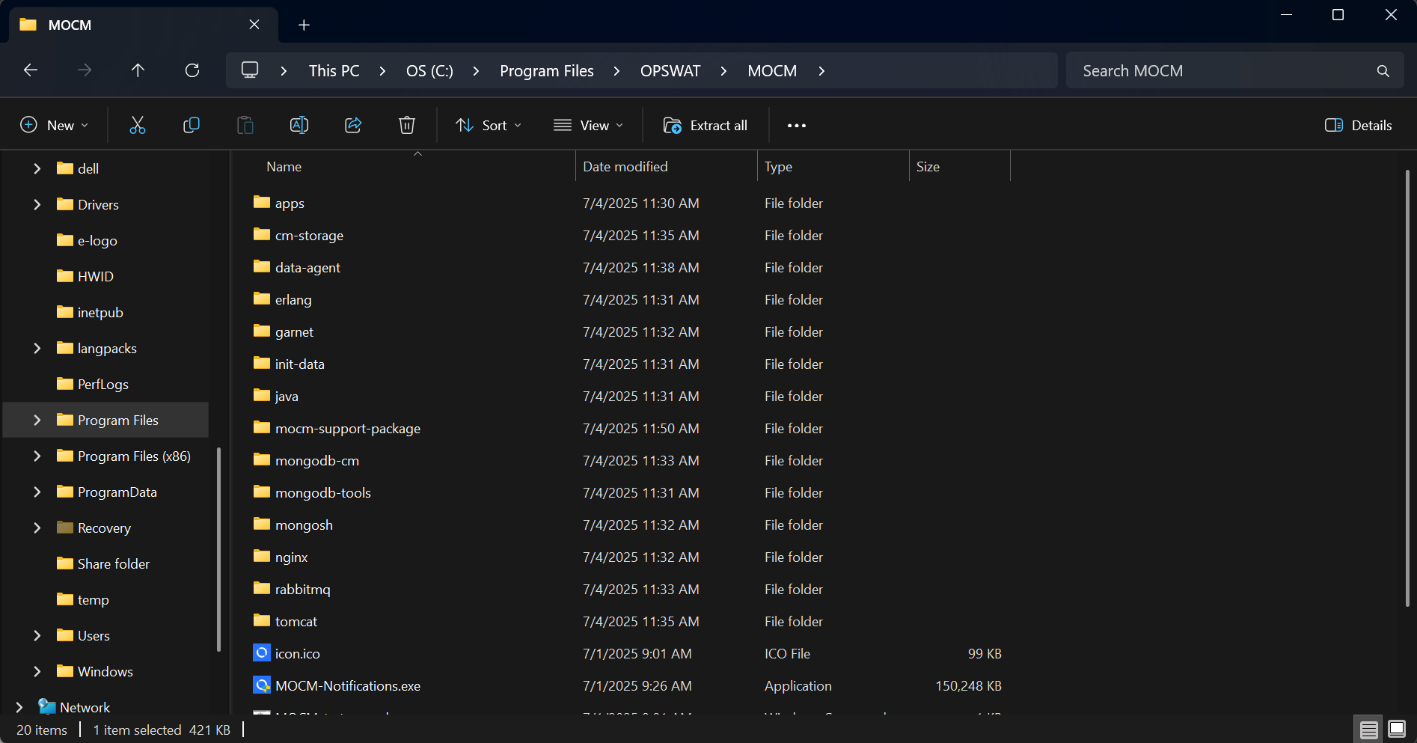Open Share folder in sidebar

[114, 563]
